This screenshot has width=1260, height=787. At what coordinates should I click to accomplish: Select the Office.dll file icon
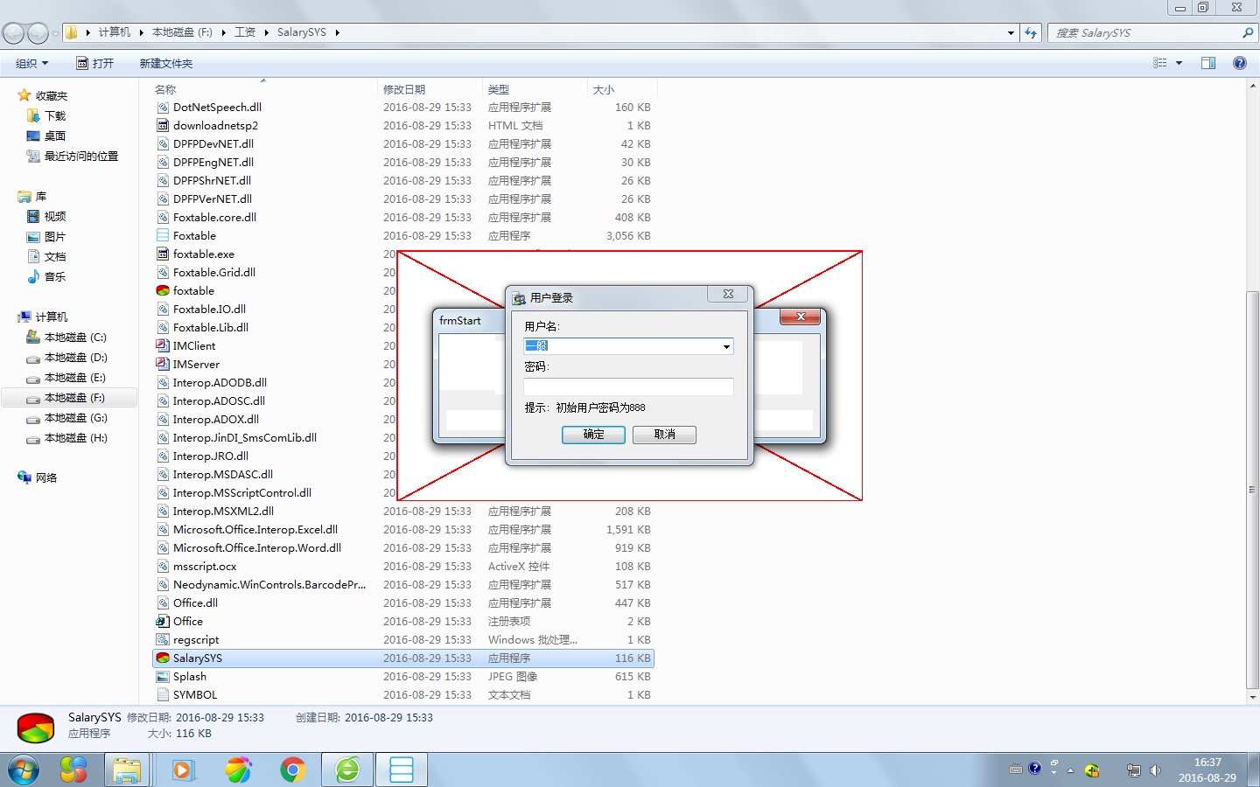(x=163, y=602)
